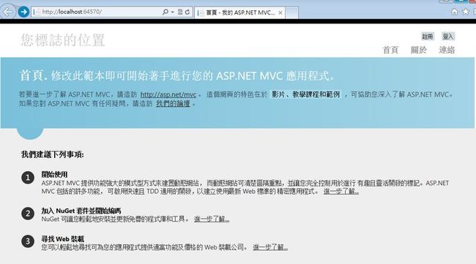Open 進一步了解 link under 開始使用
476x264 pixels.
tap(341, 192)
